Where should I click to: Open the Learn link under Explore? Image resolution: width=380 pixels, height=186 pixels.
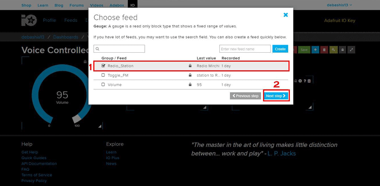tap(111, 152)
